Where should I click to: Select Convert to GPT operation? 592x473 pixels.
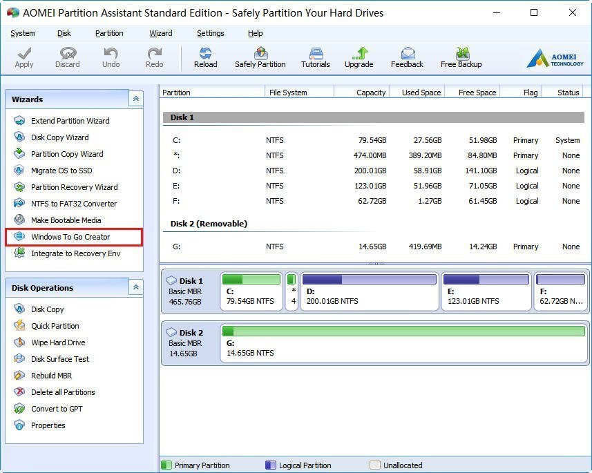pyautogui.click(x=57, y=409)
